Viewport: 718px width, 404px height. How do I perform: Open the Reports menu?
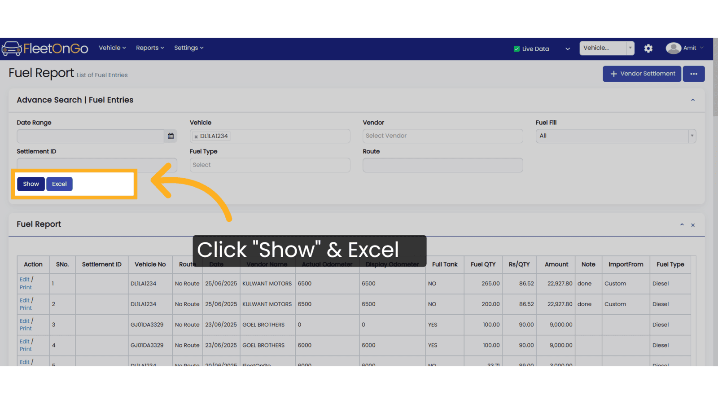(x=150, y=48)
